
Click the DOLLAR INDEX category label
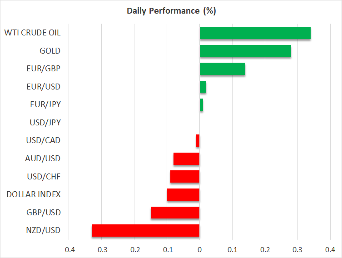[x=34, y=194]
